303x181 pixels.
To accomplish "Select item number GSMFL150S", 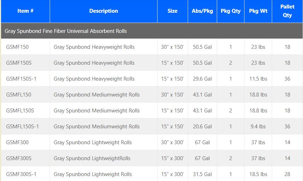I will point(20,111).
